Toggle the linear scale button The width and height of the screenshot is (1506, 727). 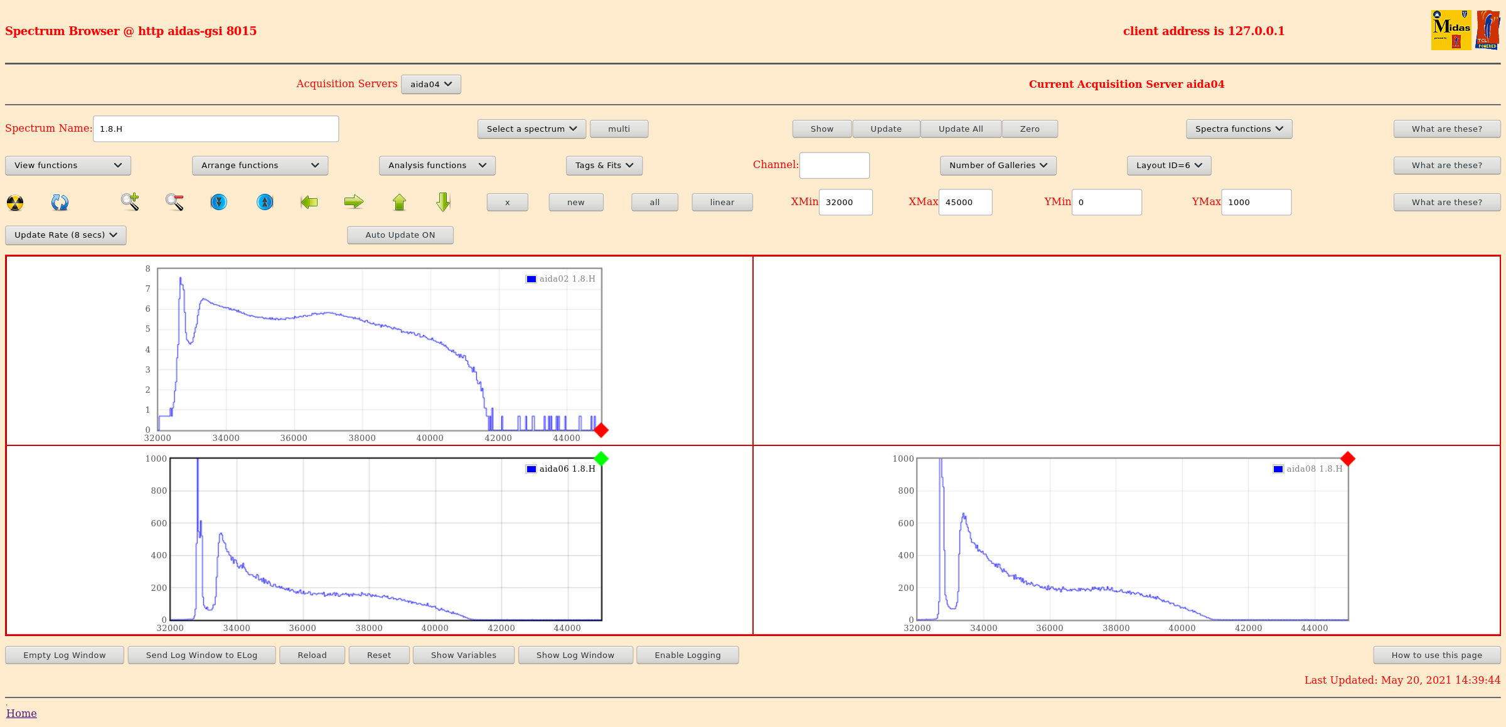pyautogui.click(x=722, y=203)
